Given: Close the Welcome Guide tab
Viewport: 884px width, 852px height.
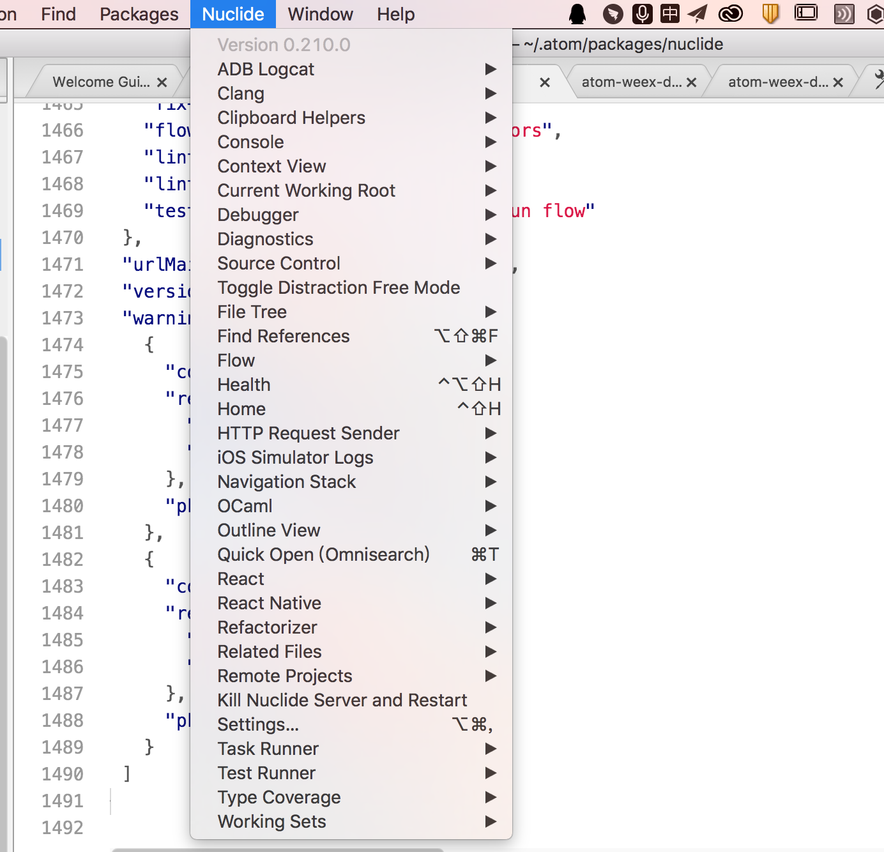Looking at the screenshot, I should (x=162, y=82).
